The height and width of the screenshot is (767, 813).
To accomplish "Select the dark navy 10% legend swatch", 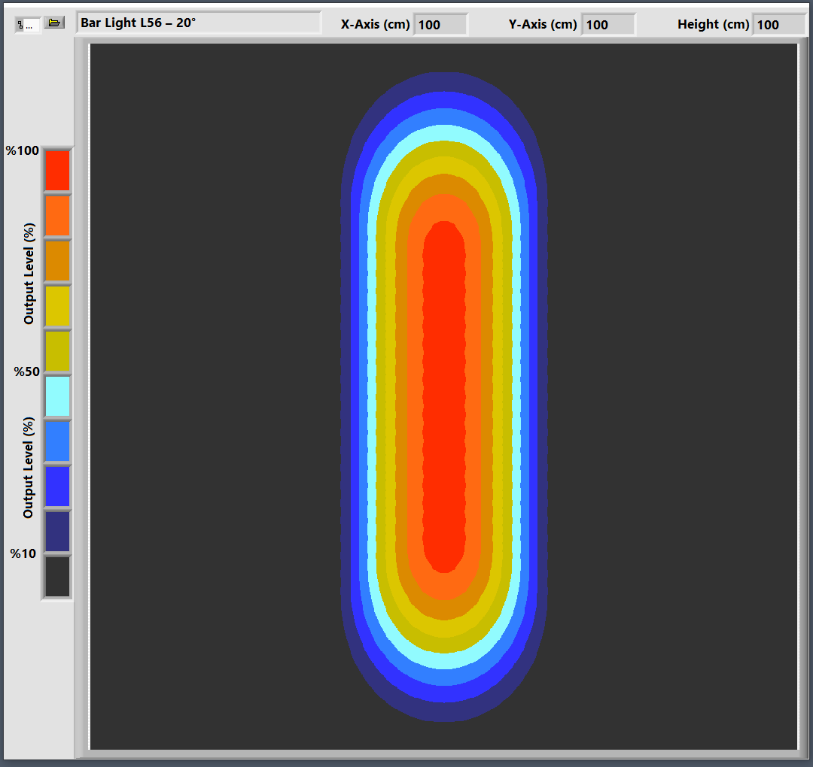I will (x=57, y=532).
